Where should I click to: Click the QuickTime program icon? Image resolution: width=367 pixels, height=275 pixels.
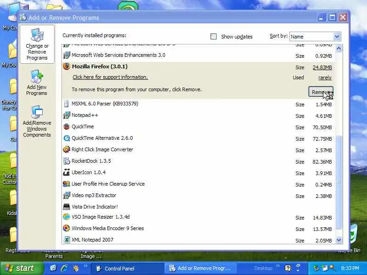click(67, 126)
